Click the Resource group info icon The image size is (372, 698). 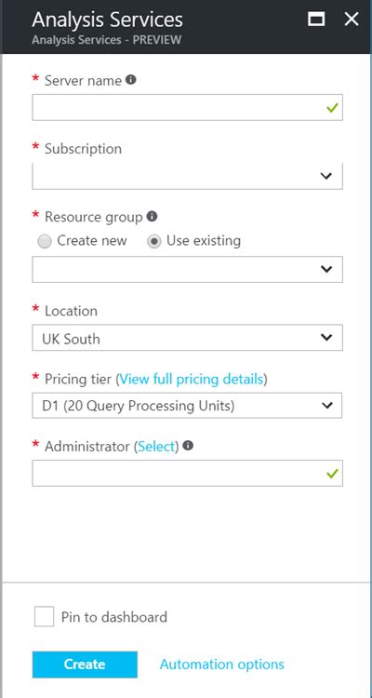(x=152, y=217)
